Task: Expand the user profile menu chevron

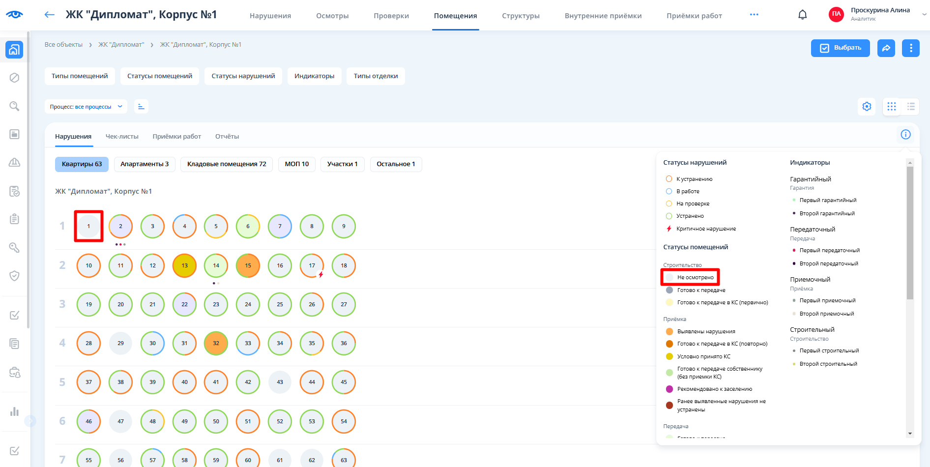Action: point(924,15)
